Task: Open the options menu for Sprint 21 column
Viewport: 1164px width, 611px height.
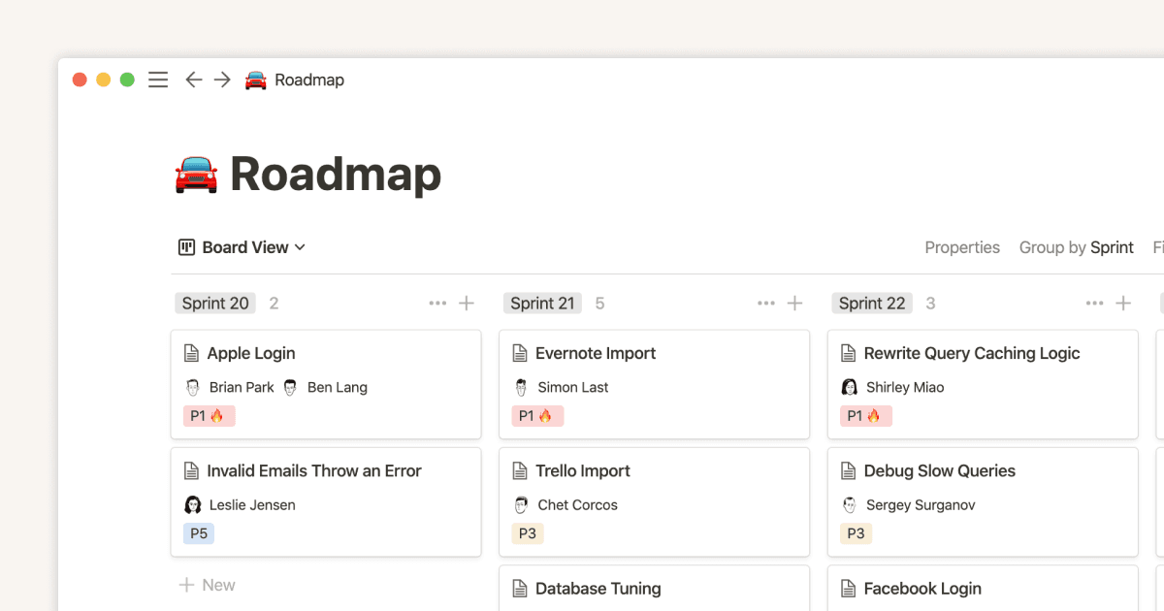Action: pos(765,303)
